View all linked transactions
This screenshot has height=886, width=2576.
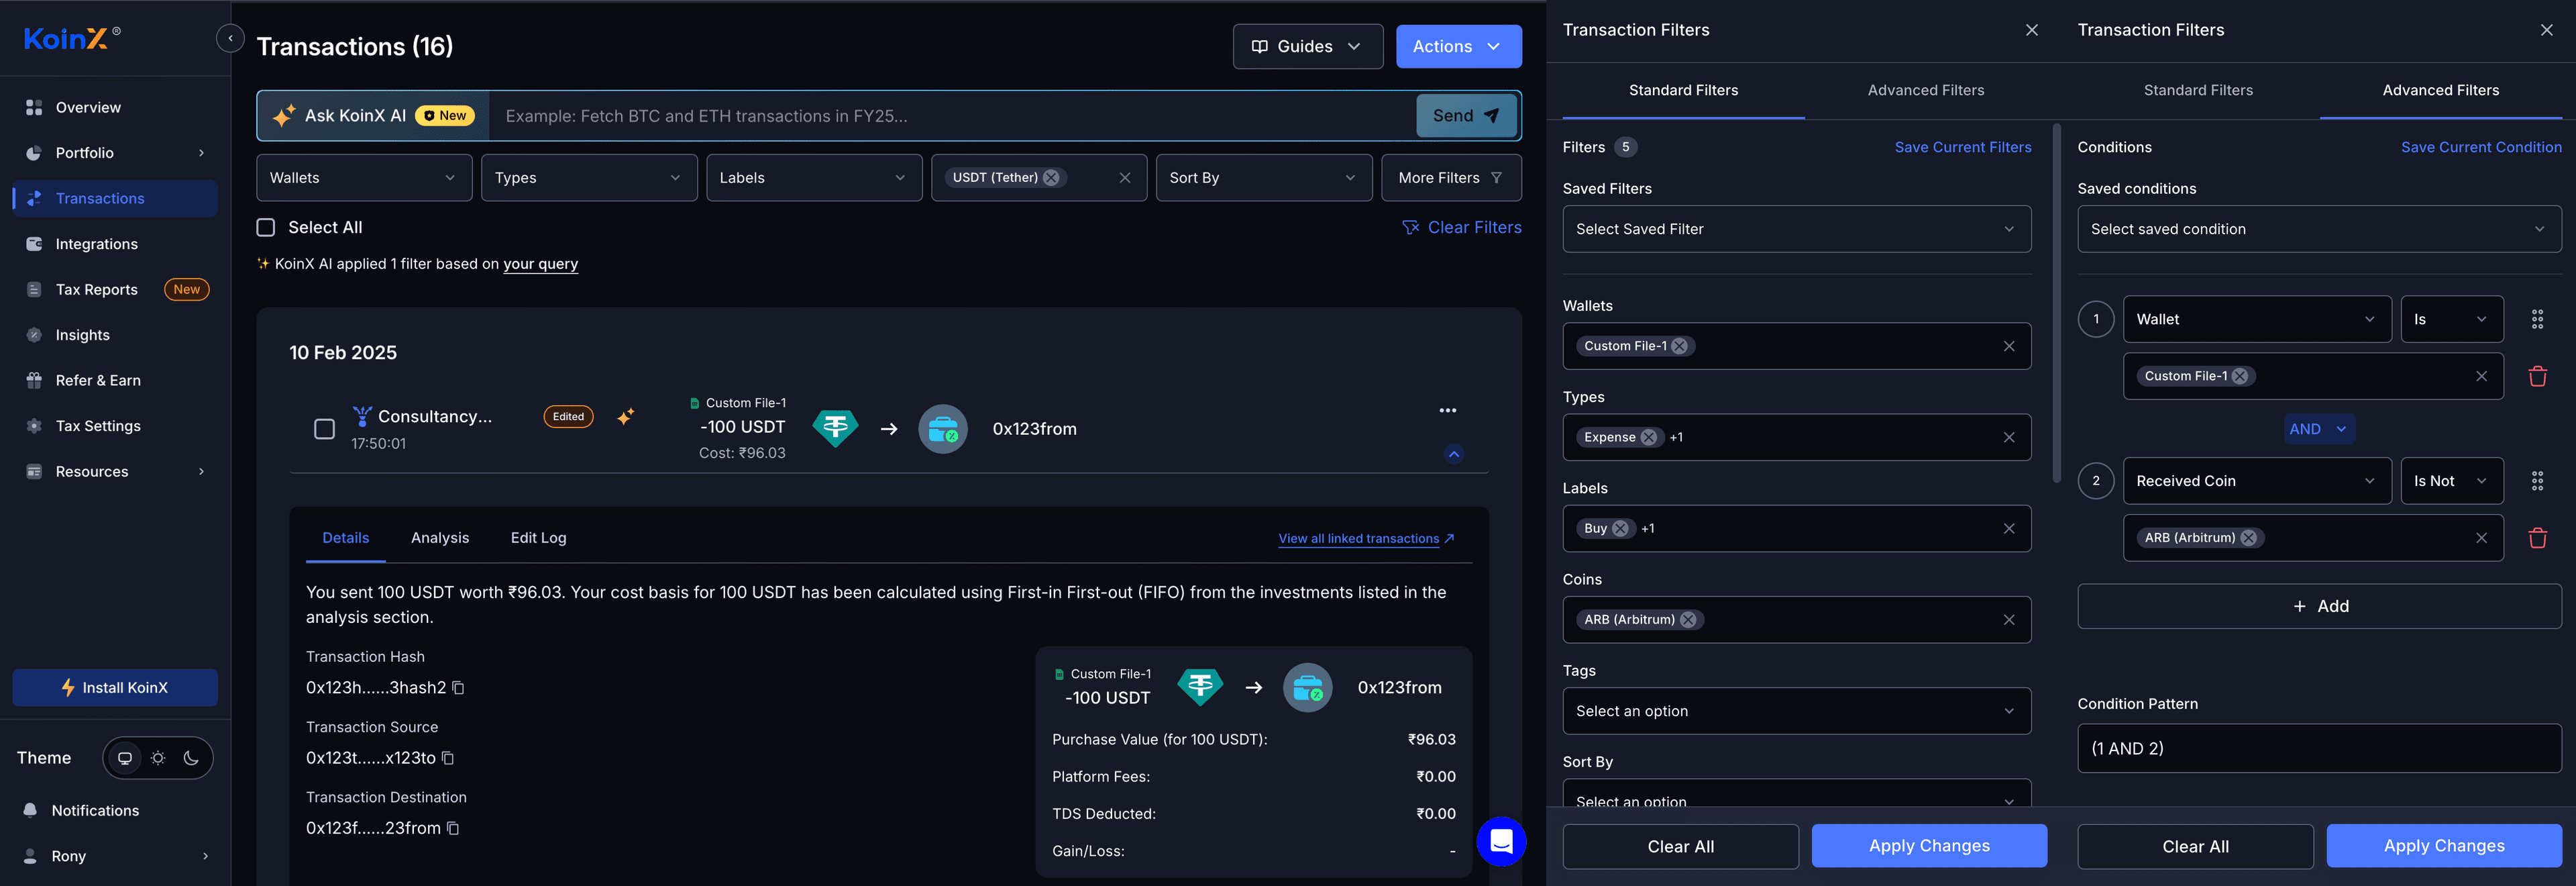point(1366,539)
